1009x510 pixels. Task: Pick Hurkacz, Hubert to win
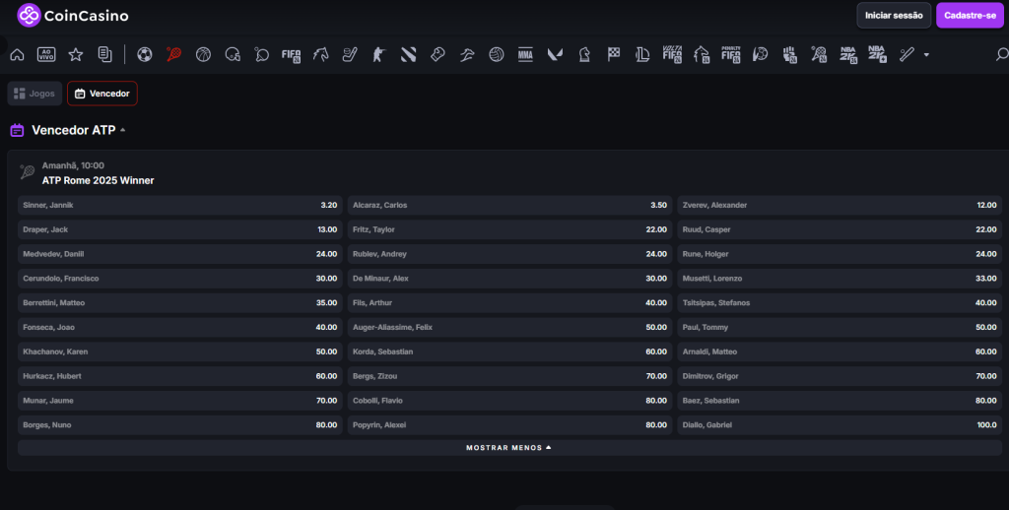(x=180, y=376)
